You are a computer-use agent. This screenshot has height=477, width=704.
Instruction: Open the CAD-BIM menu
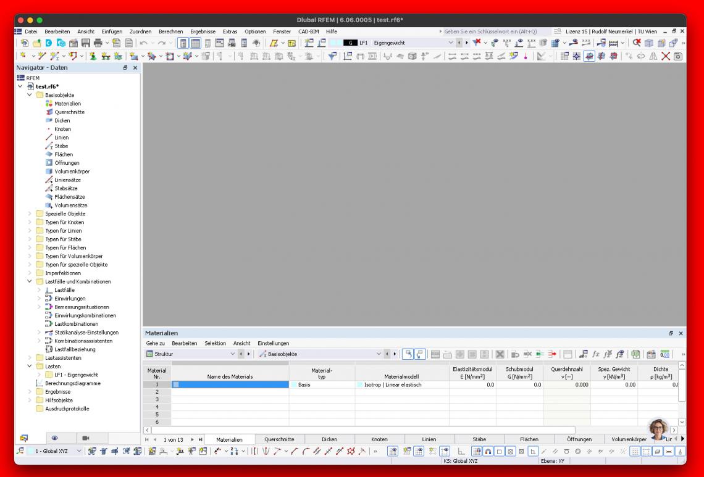(308, 31)
